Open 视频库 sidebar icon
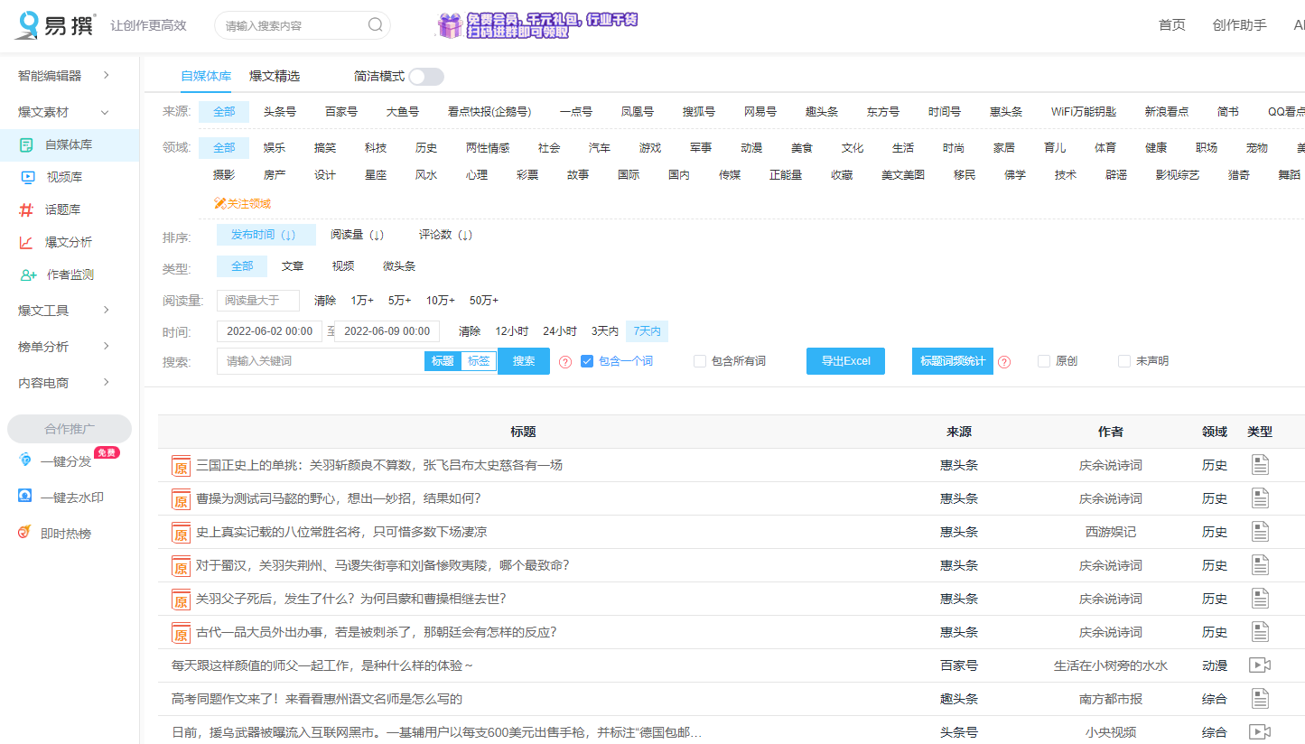 [x=27, y=177]
